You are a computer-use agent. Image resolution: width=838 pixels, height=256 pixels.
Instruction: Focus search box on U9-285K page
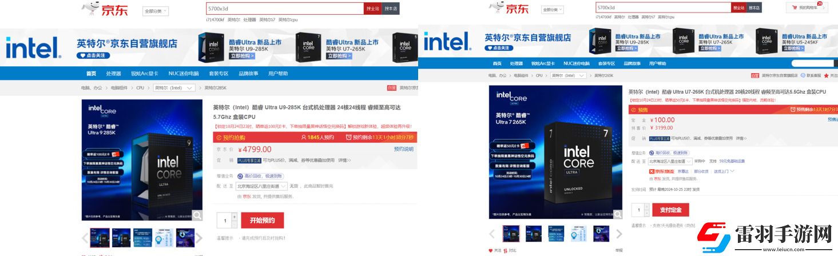coord(285,9)
